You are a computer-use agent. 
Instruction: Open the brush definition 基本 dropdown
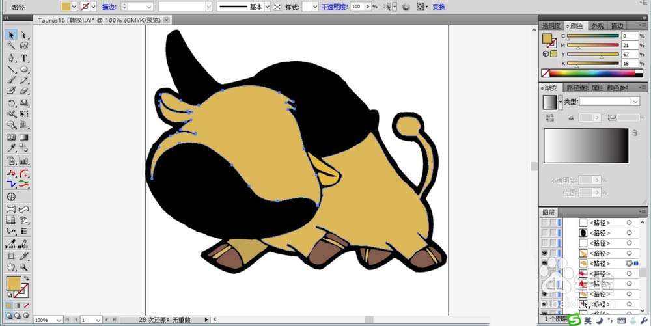coord(268,7)
